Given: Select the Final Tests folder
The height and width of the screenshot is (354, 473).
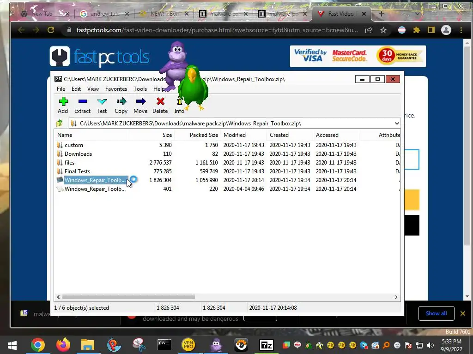Looking at the screenshot, I should (x=77, y=171).
